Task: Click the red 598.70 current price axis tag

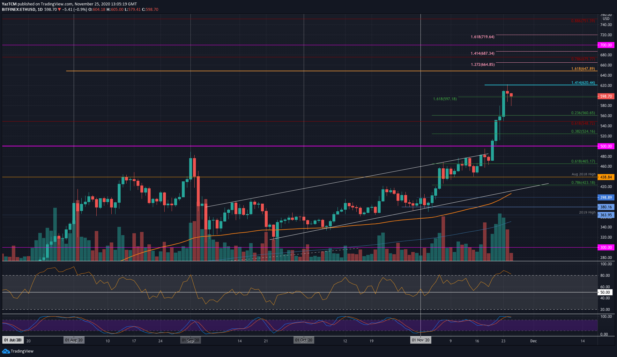Action: (606, 96)
